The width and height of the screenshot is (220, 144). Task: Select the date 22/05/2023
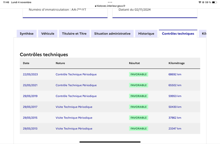(x=30, y=74)
